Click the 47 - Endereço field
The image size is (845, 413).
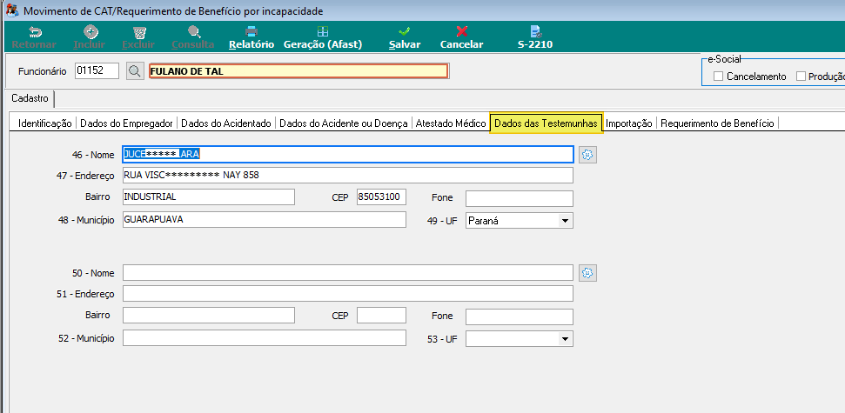[348, 175]
